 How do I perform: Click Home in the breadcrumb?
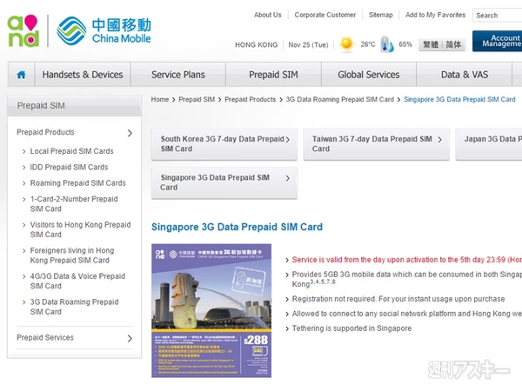[160, 99]
